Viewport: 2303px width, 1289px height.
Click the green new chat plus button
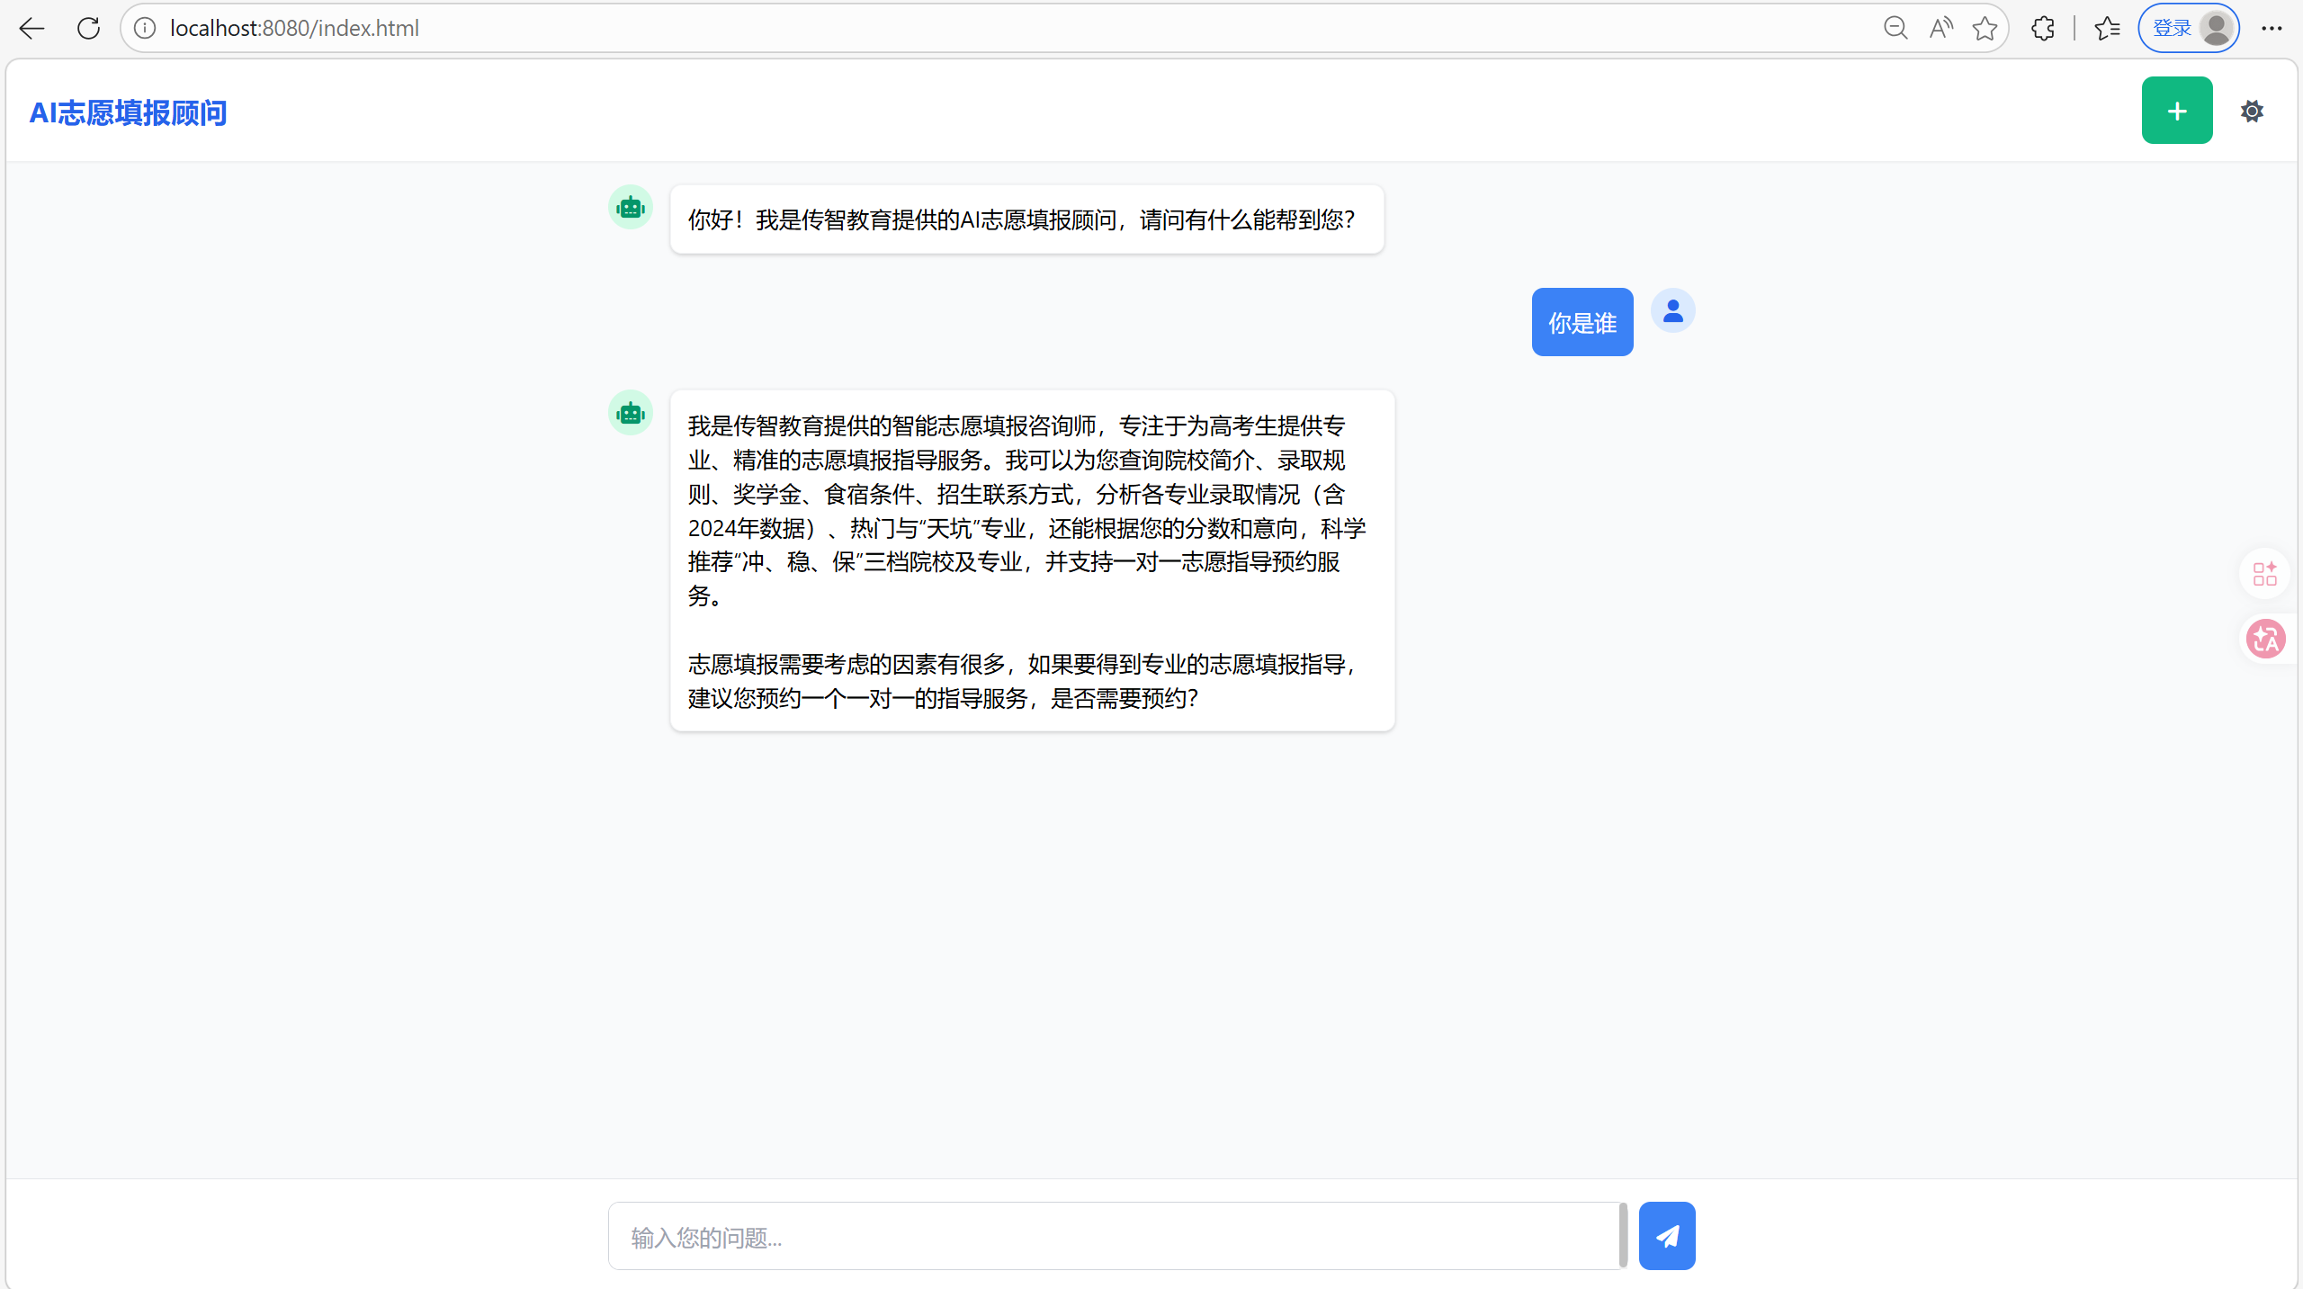[x=2176, y=111]
